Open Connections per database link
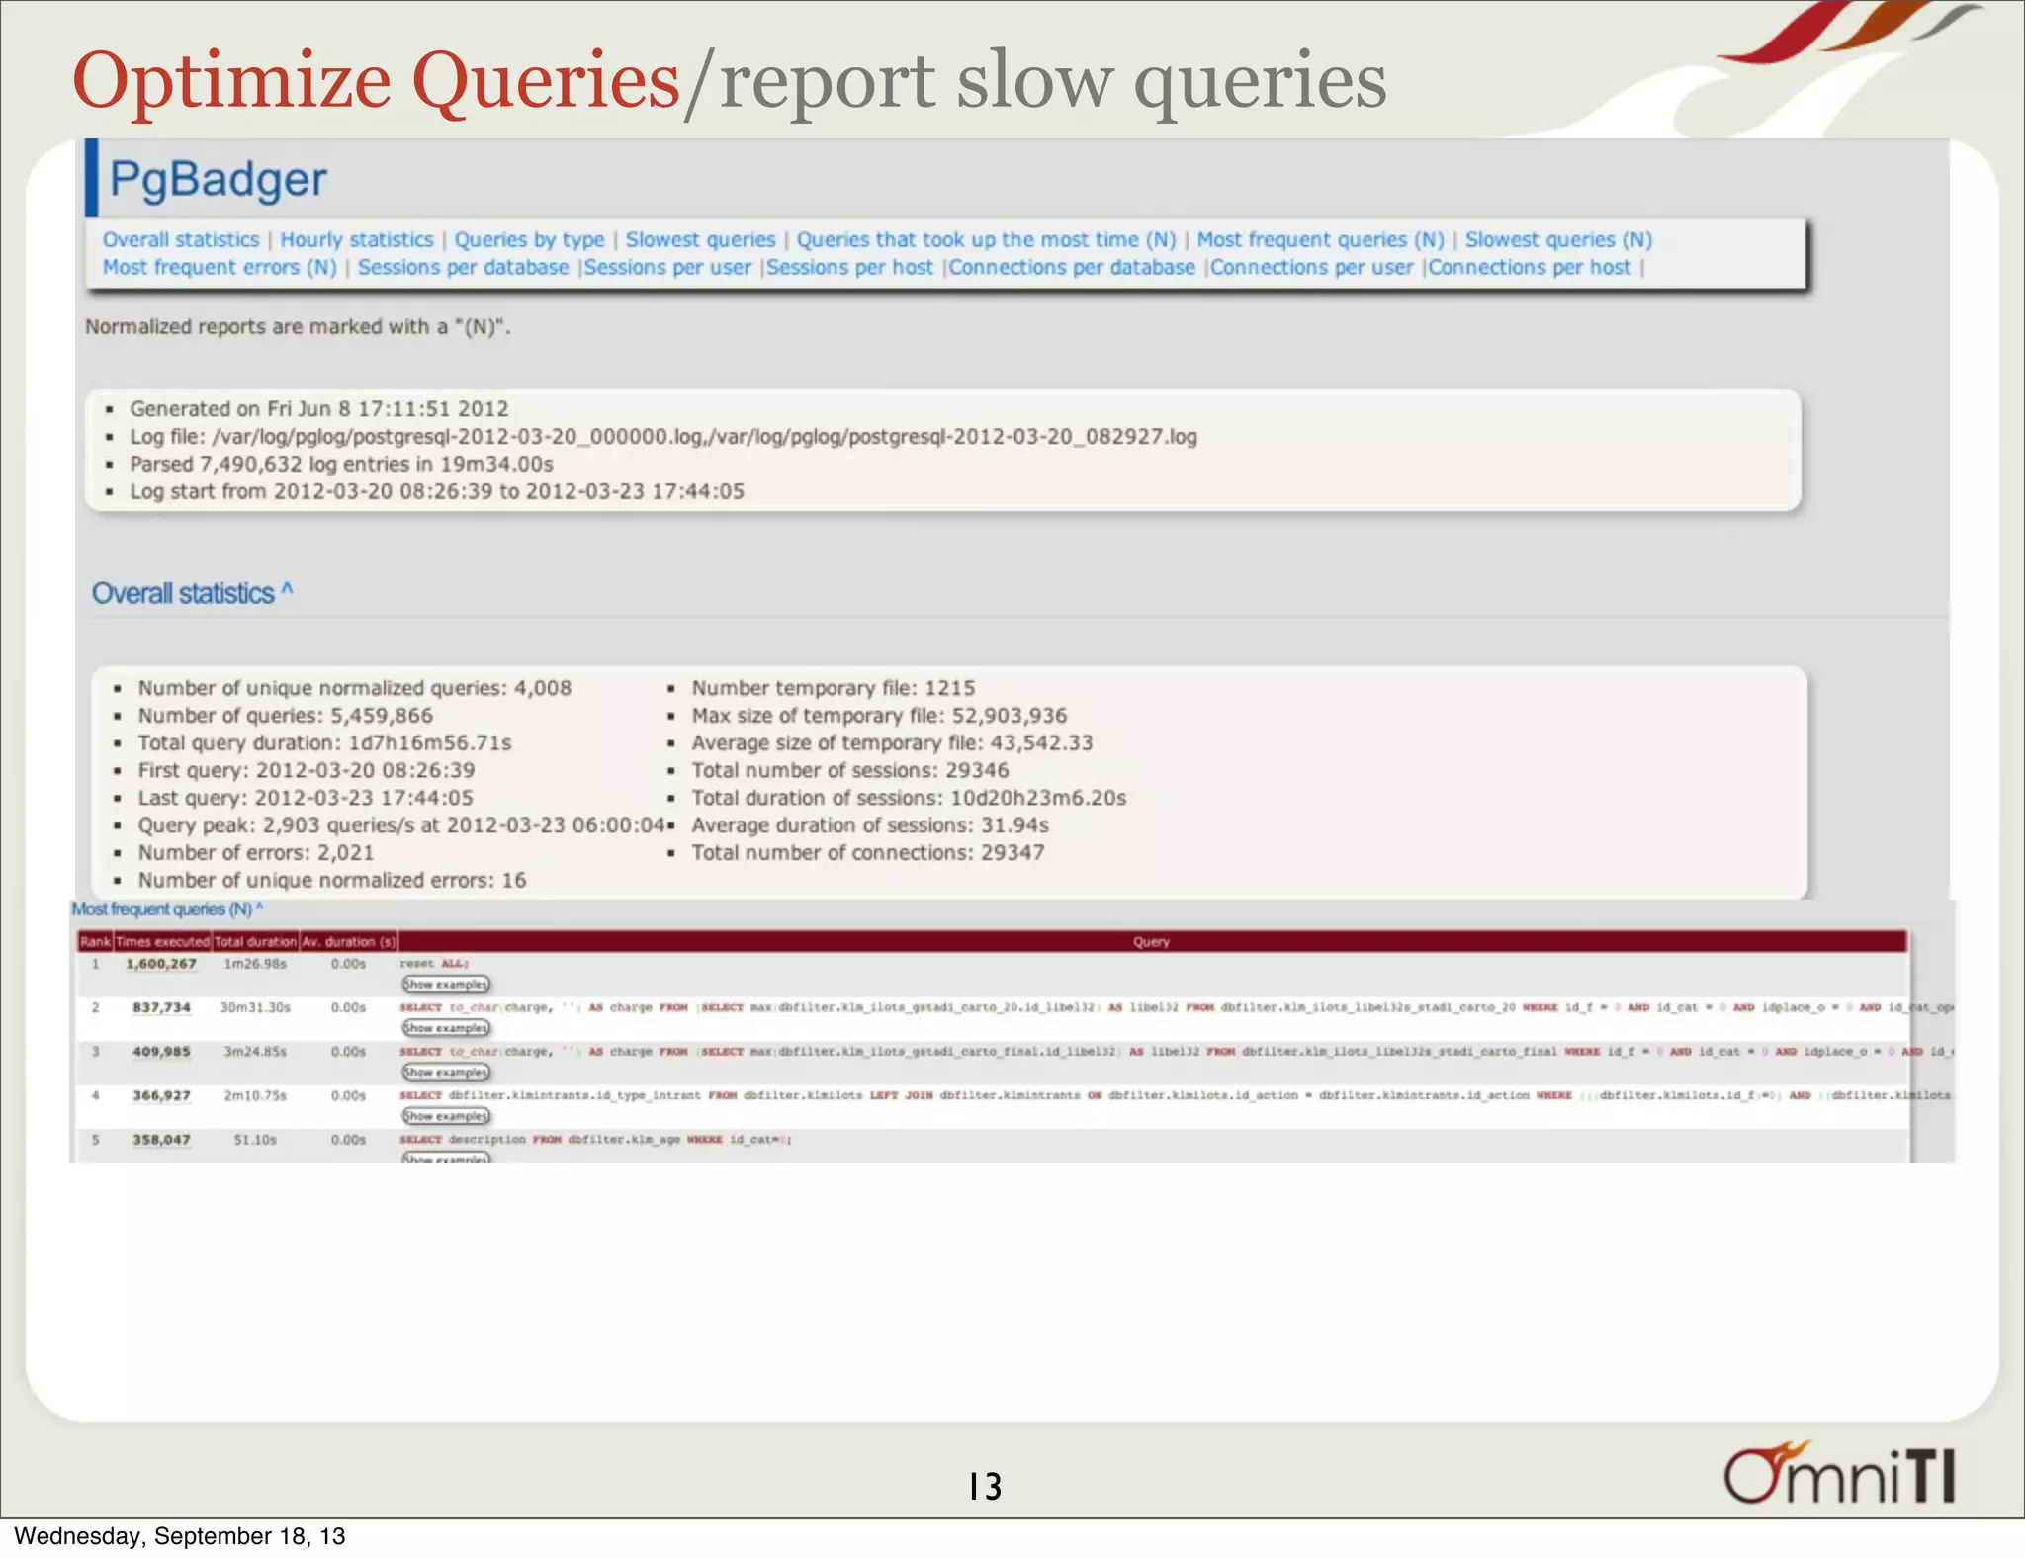This screenshot has width=2025, height=1558. (1073, 268)
